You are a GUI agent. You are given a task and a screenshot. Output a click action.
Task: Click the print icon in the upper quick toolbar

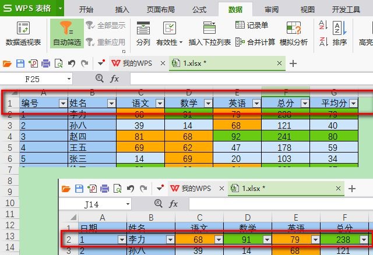pos(46,63)
